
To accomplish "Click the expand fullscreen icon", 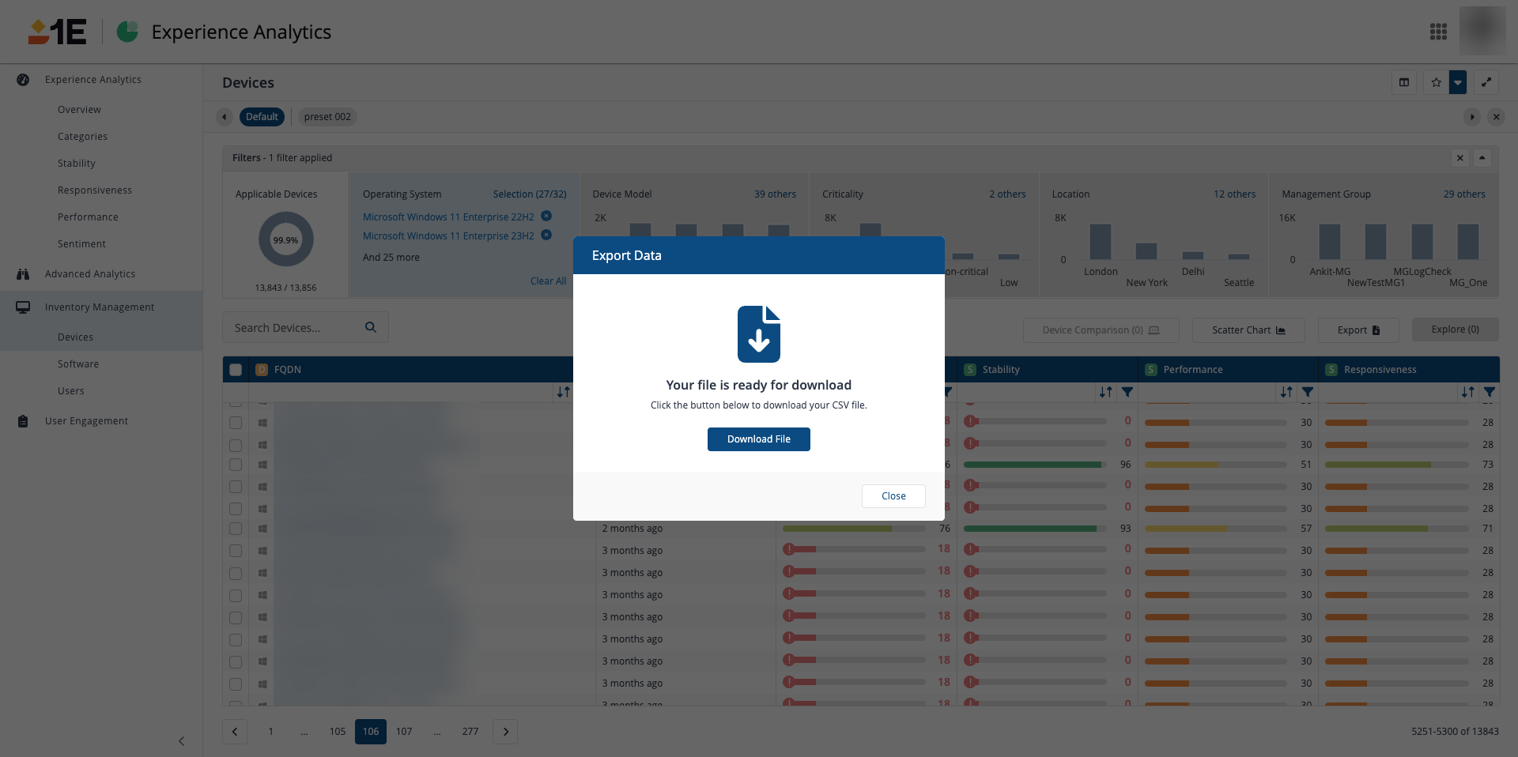I will coord(1486,82).
